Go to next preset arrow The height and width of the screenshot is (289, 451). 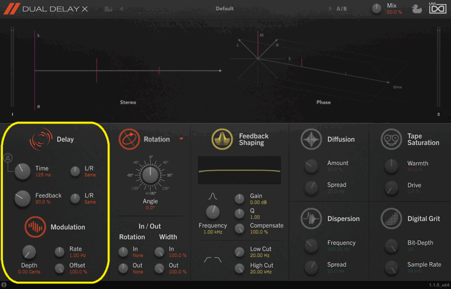(330, 8)
